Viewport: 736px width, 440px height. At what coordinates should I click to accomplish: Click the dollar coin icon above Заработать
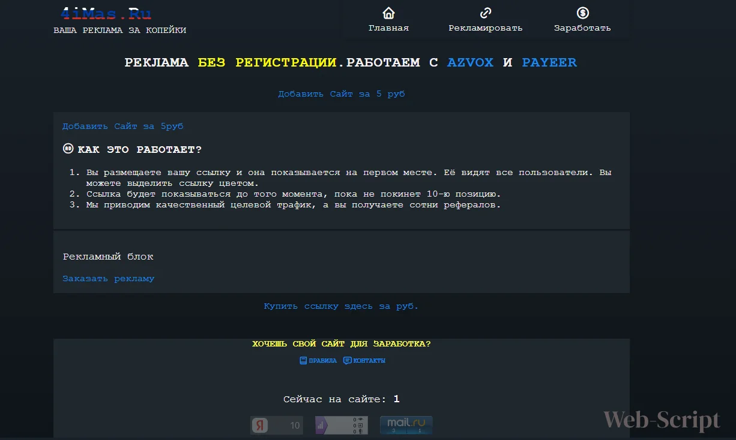tap(582, 13)
